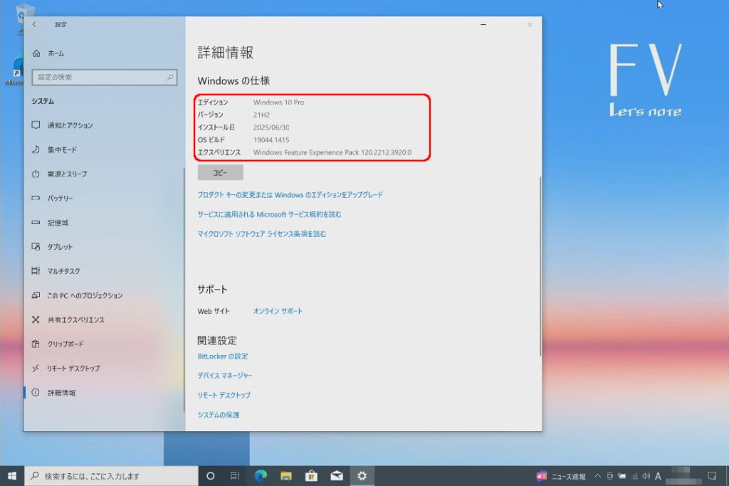The height and width of the screenshot is (486, 729).
Task: Open オンライン サポート link
Action: (x=278, y=311)
